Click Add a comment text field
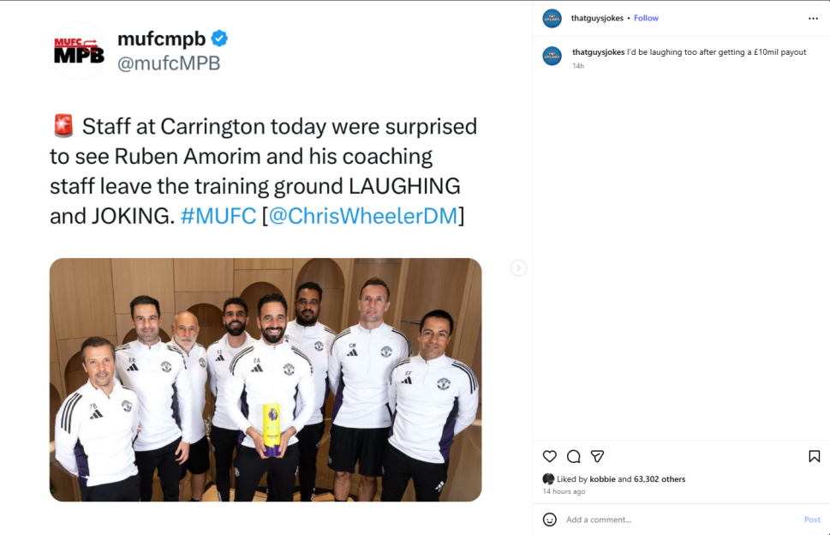Viewport: 830px width, 535px height. point(680,520)
